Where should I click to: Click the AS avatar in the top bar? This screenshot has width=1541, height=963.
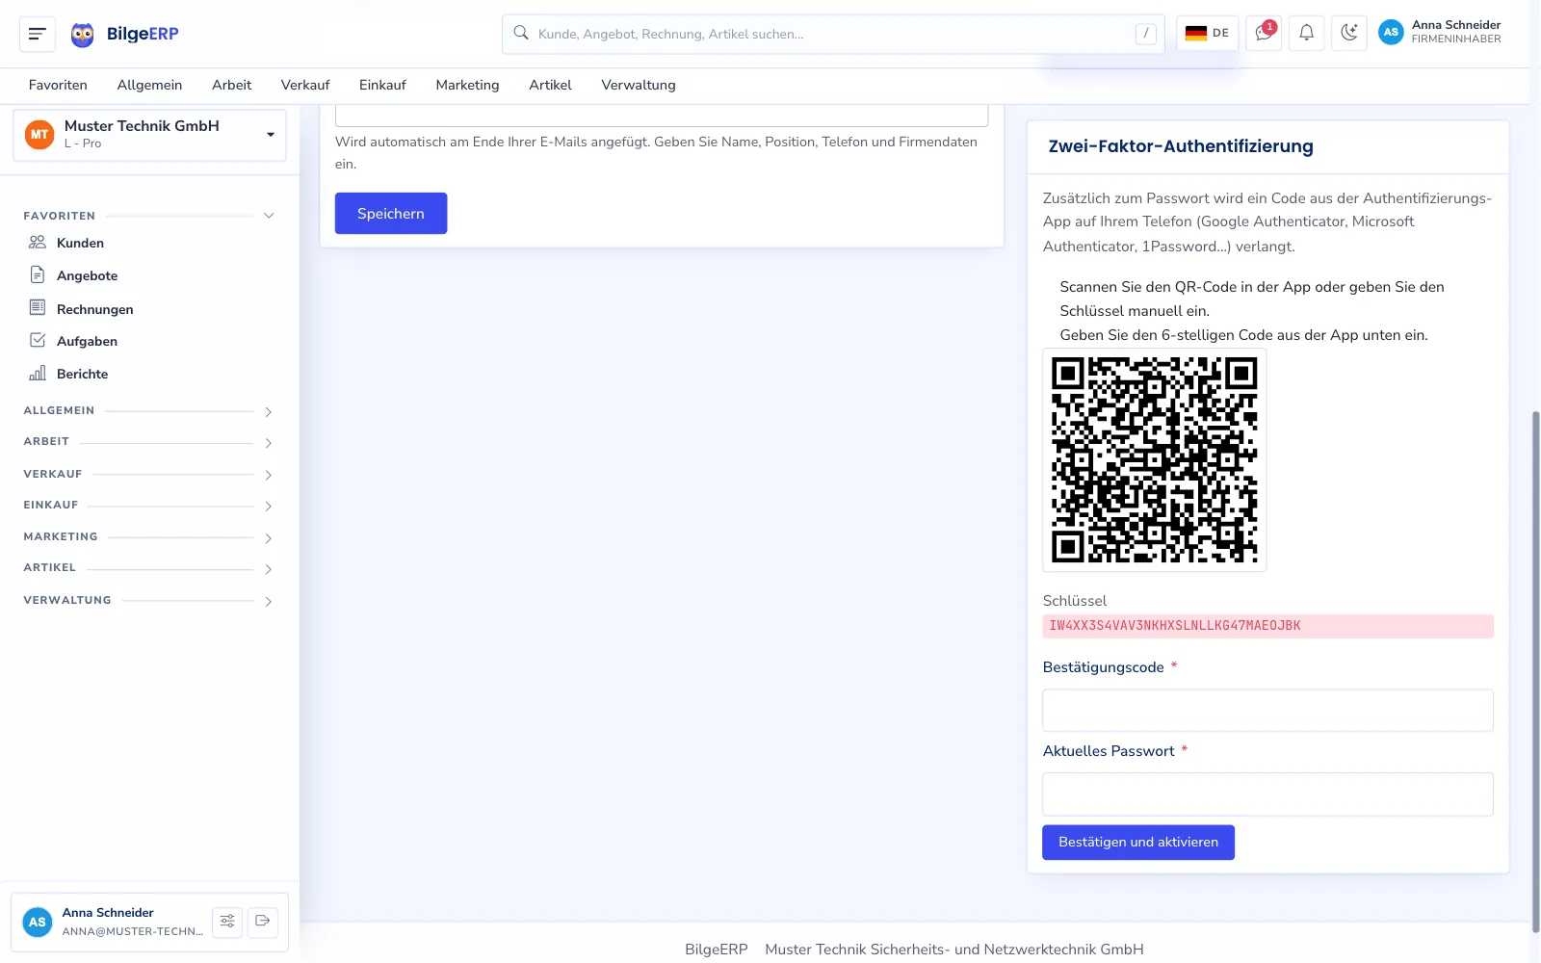coord(1391,33)
